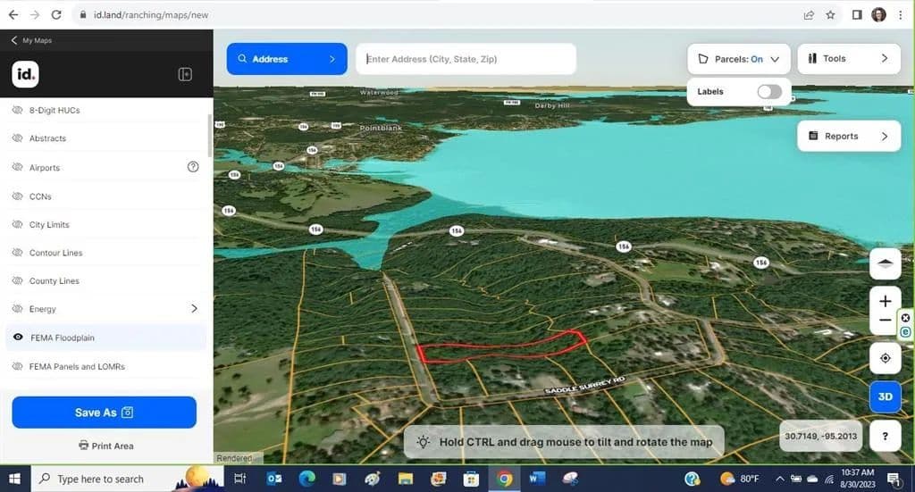Show the Contour Lines layer
The height and width of the screenshot is (492, 915).
(18, 253)
